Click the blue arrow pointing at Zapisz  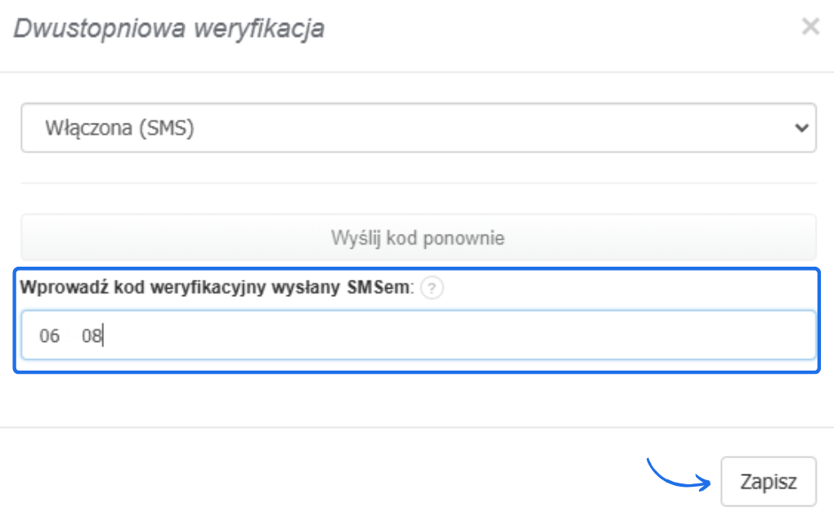pyautogui.click(x=679, y=474)
